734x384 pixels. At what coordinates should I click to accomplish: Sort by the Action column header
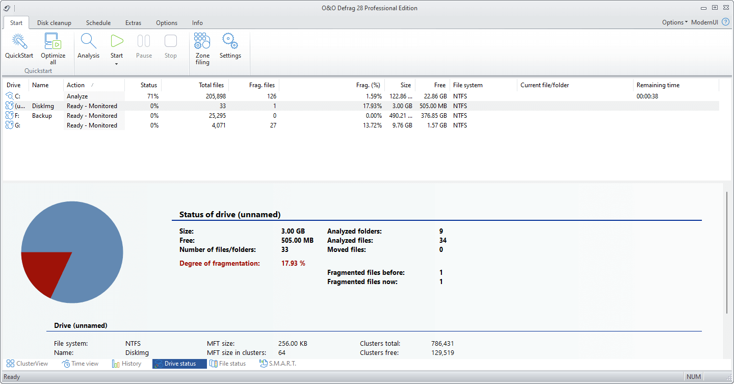pyautogui.click(x=94, y=85)
